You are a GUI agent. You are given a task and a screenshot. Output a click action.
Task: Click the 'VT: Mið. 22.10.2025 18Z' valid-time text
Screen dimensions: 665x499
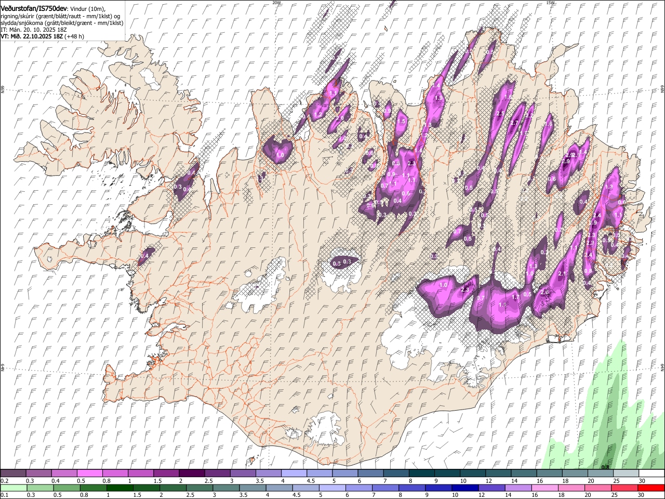[32, 36]
